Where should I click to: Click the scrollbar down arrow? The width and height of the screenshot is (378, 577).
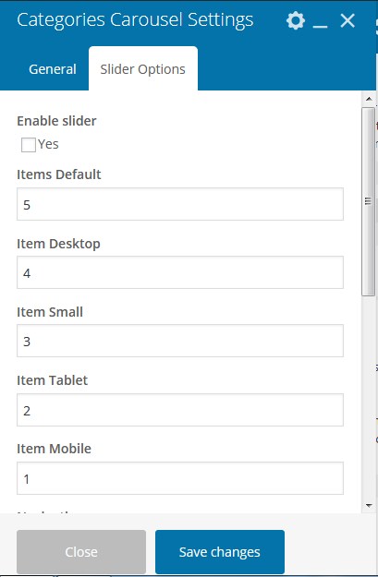coord(369,506)
